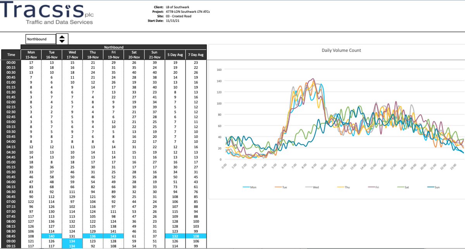
Task: Select the 06:00 time row label
Action: coord(11,182)
